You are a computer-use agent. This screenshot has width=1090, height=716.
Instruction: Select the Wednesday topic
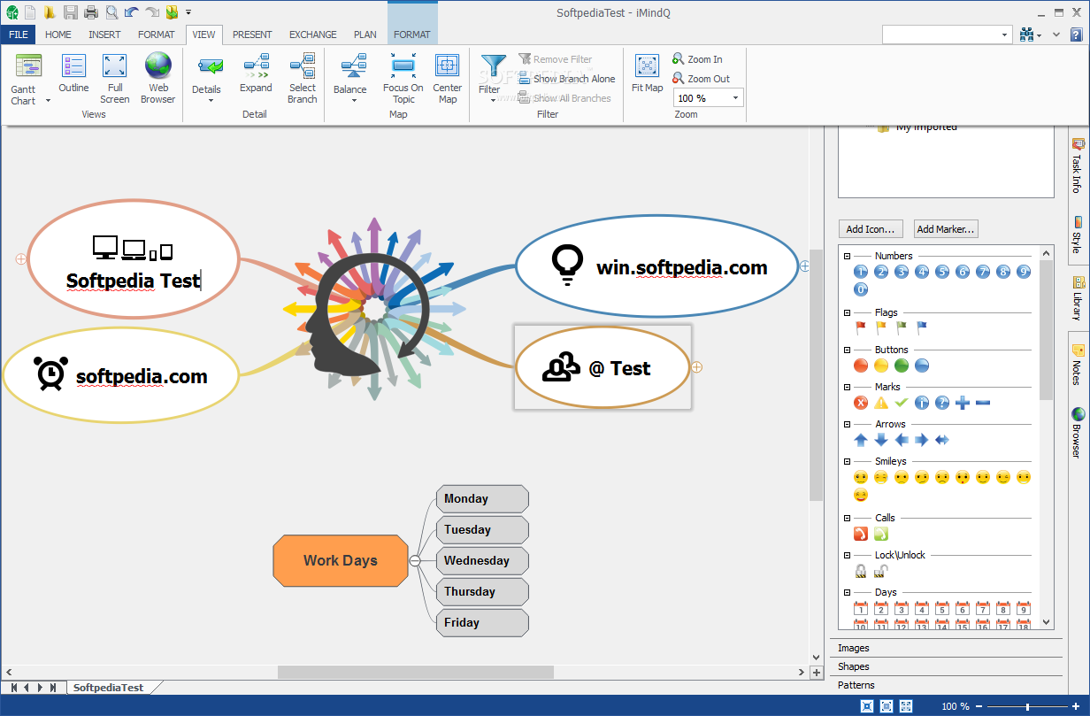click(482, 560)
